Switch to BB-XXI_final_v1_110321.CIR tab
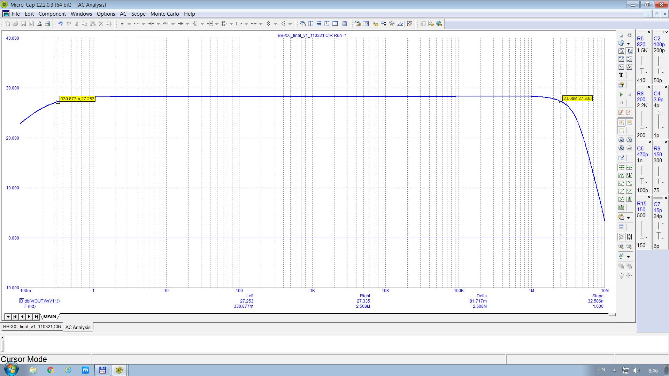Screen dimensions: 669x376 coord(32,327)
